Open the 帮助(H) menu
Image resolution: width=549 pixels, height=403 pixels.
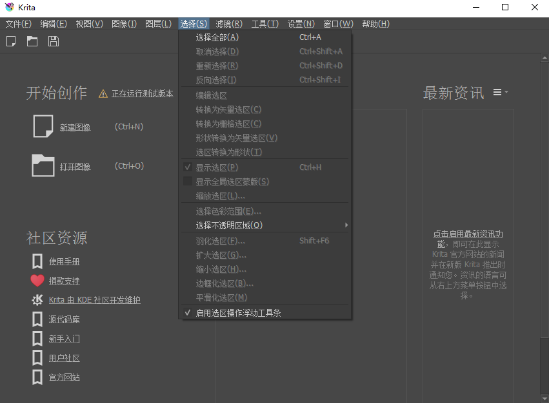tap(375, 24)
